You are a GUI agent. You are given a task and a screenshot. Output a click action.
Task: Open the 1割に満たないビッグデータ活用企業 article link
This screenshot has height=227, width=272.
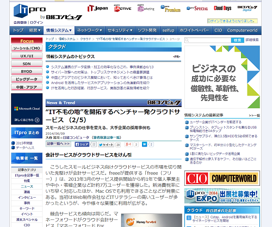click(x=215, y=154)
